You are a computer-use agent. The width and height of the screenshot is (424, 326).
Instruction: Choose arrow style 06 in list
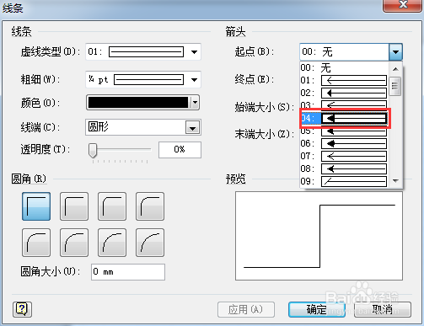tap(344, 143)
